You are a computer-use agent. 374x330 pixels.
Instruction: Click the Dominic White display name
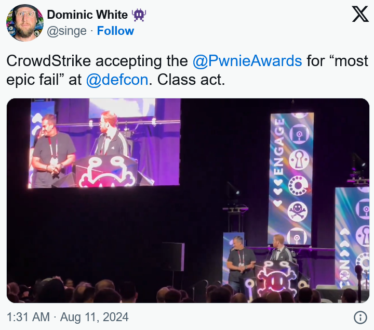click(x=88, y=15)
